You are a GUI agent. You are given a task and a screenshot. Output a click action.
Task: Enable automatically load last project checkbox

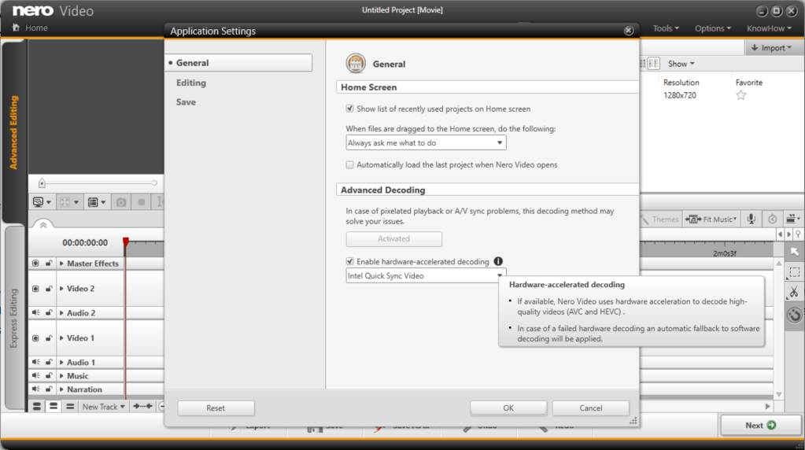click(350, 165)
